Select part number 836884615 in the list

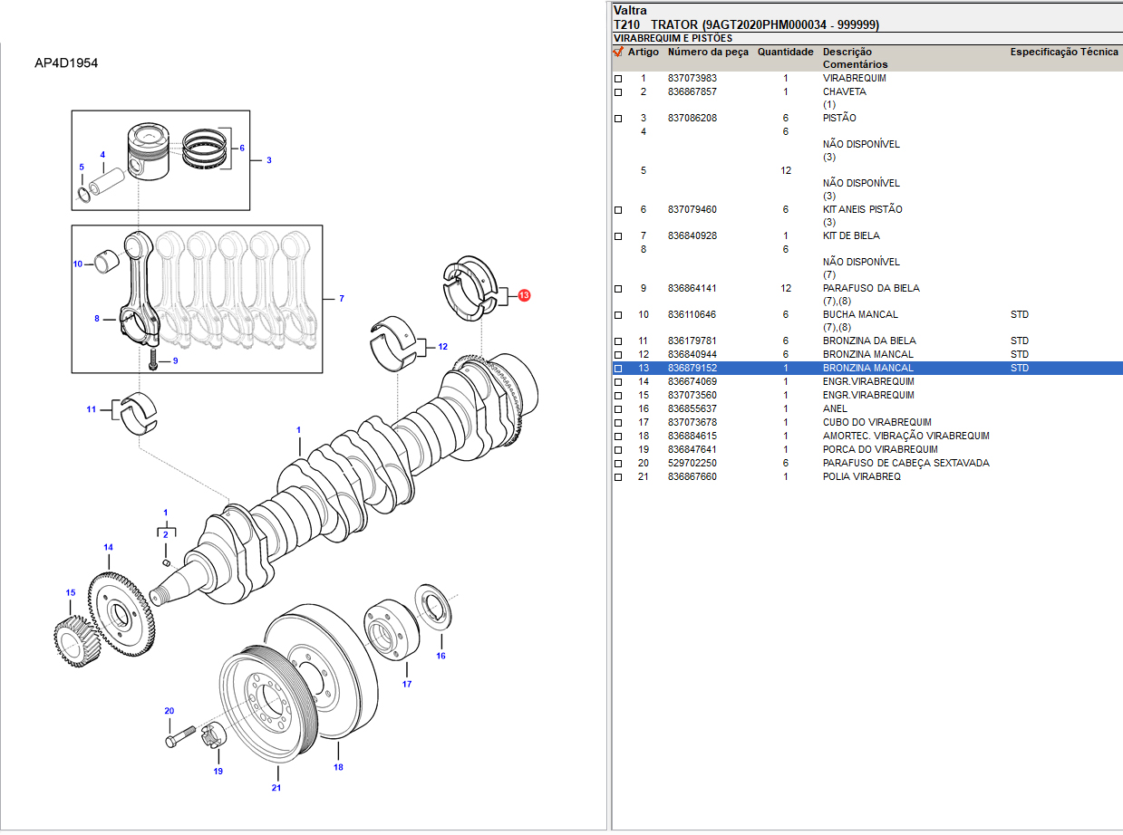coord(692,436)
